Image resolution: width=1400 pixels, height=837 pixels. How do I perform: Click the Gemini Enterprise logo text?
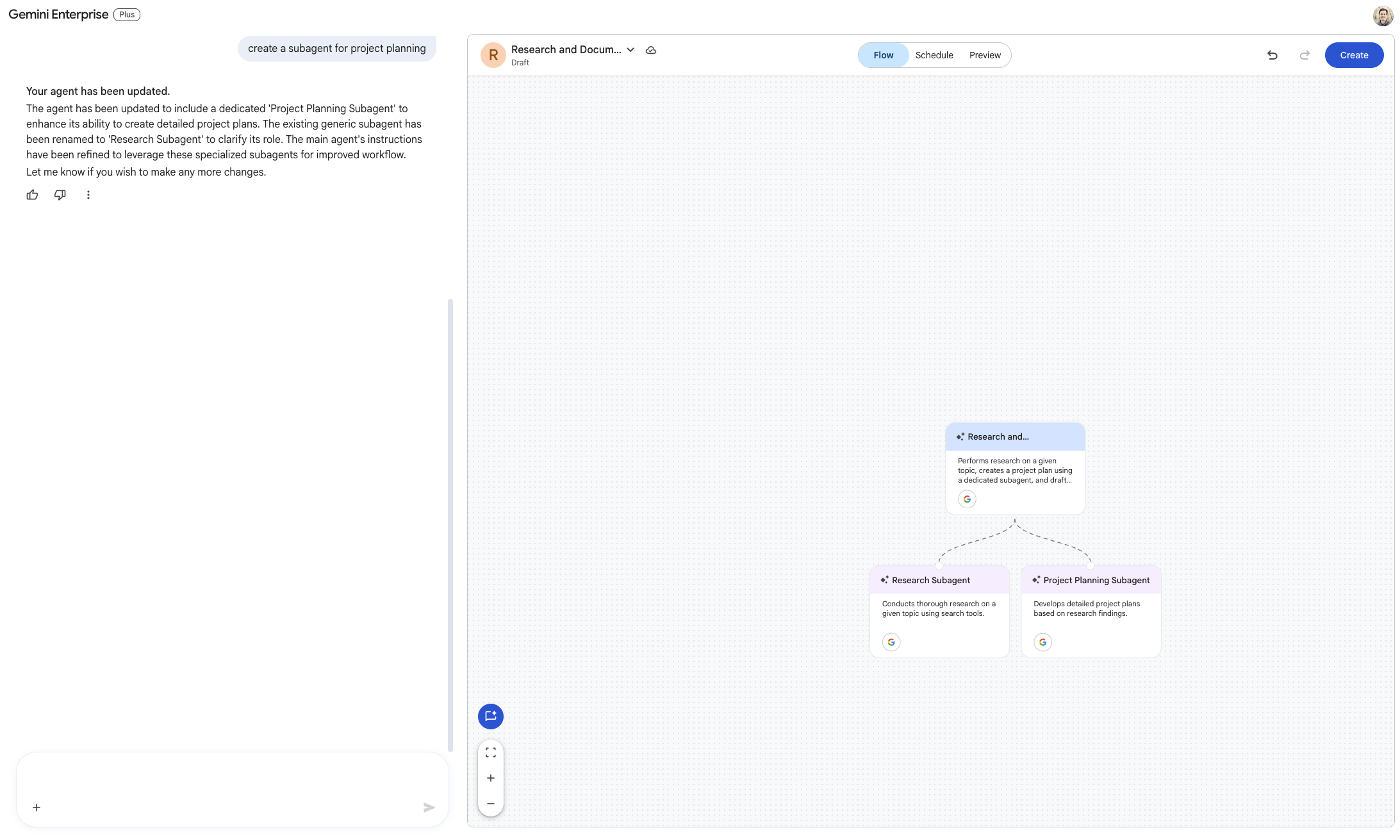tap(58, 15)
